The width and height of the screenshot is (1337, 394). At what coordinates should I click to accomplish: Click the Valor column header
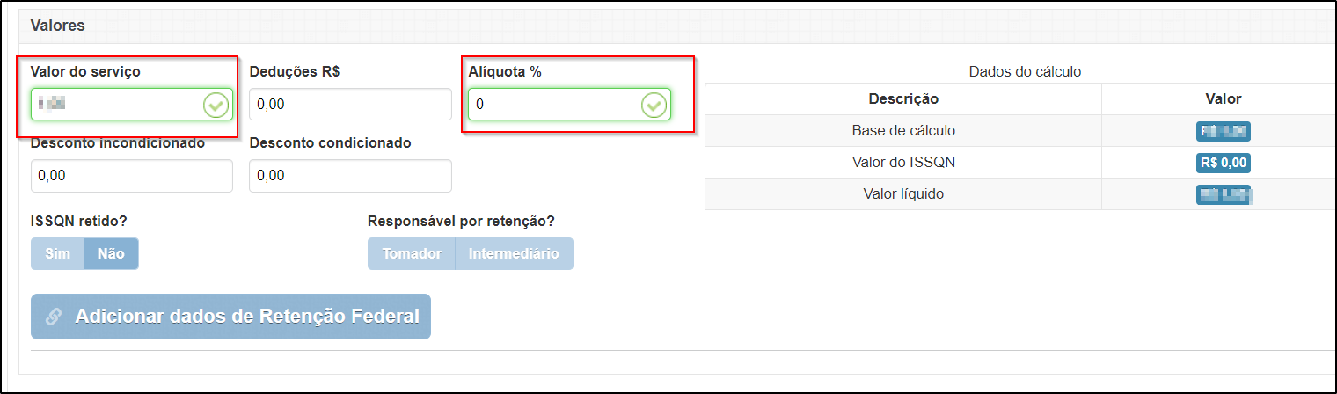tap(1224, 98)
